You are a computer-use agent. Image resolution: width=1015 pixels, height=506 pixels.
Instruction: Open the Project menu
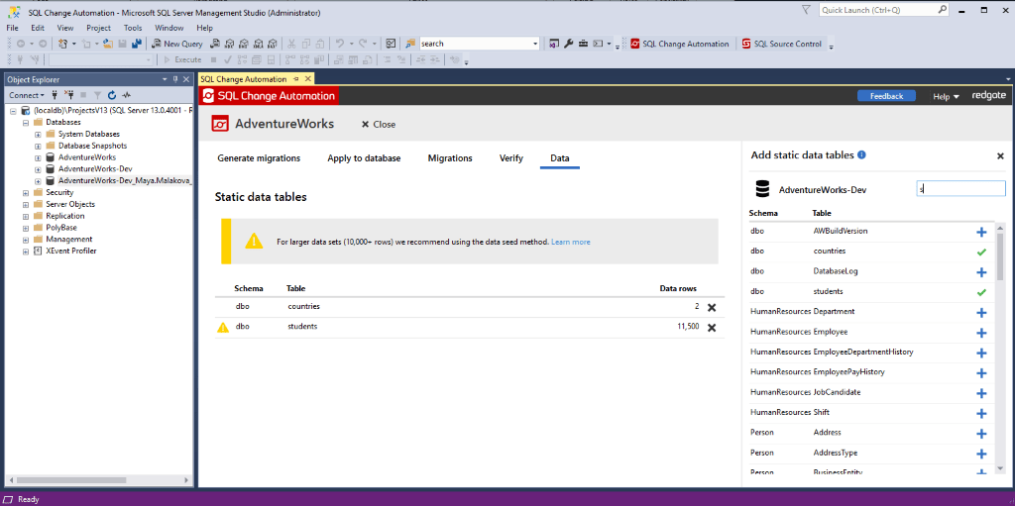(98, 28)
